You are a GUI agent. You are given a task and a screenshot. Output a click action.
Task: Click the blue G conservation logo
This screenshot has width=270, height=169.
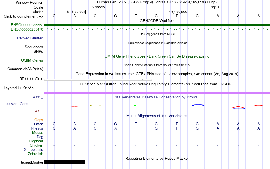click(198, 105)
